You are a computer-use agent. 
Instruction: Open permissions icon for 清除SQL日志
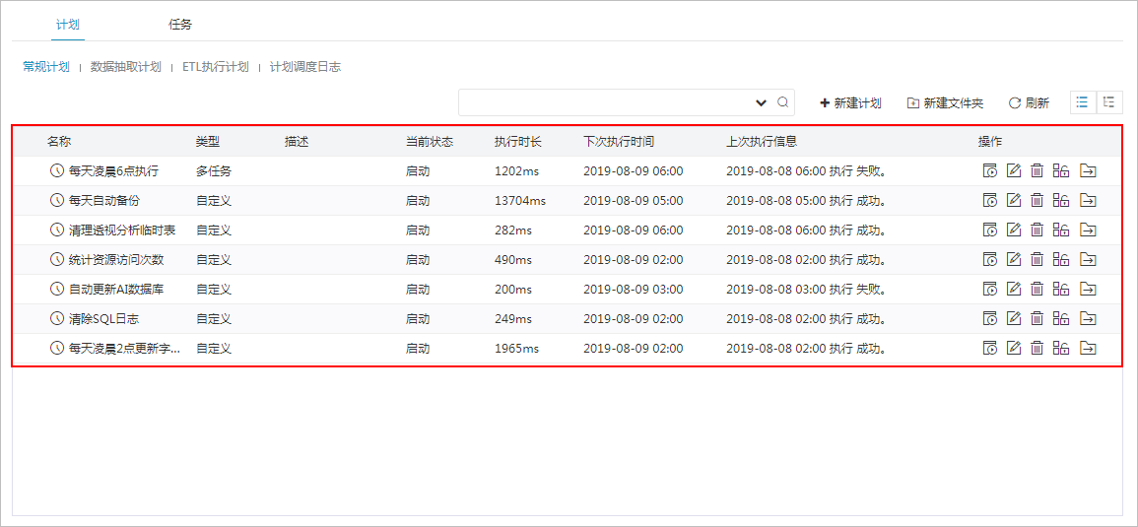point(1061,319)
